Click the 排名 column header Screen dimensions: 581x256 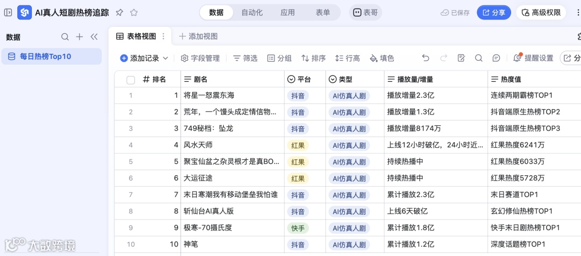pyautogui.click(x=154, y=79)
